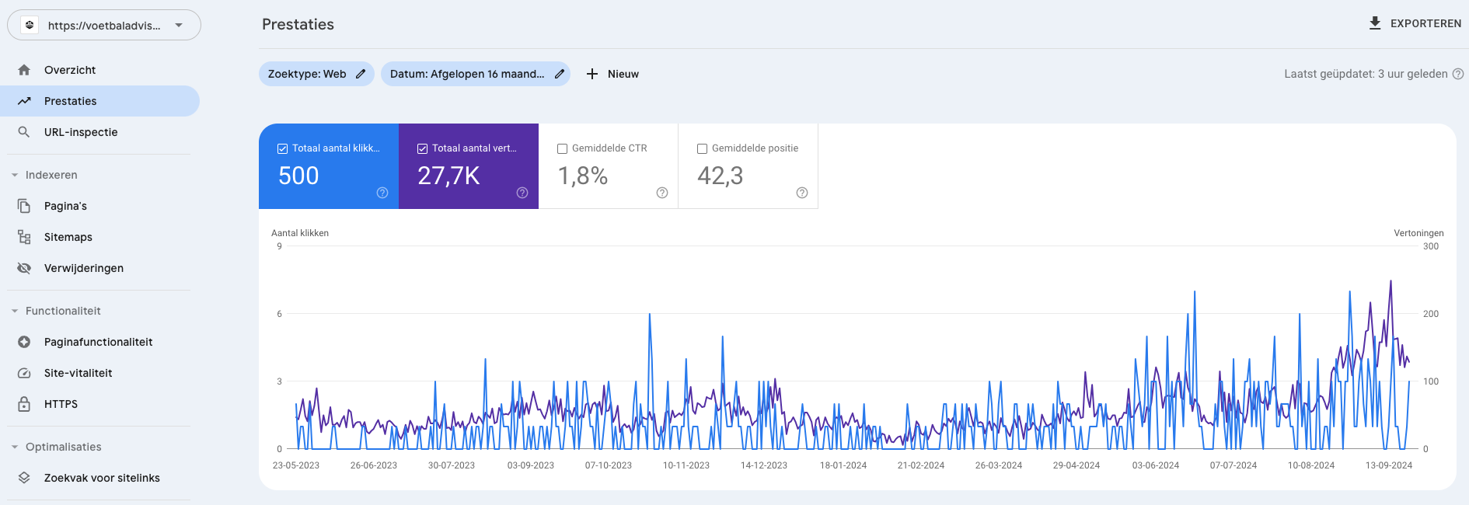Click the CTR value 1,8%

point(583,176)
